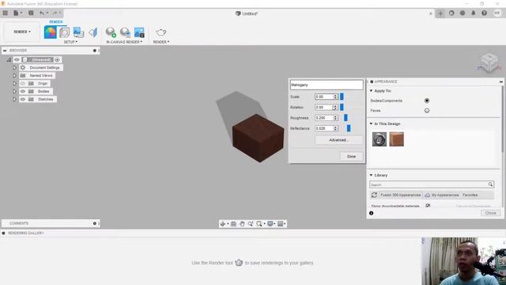This screenshot has height=285, width=506.
Task: Select the Untitled document tab
Action: [247, 13]
